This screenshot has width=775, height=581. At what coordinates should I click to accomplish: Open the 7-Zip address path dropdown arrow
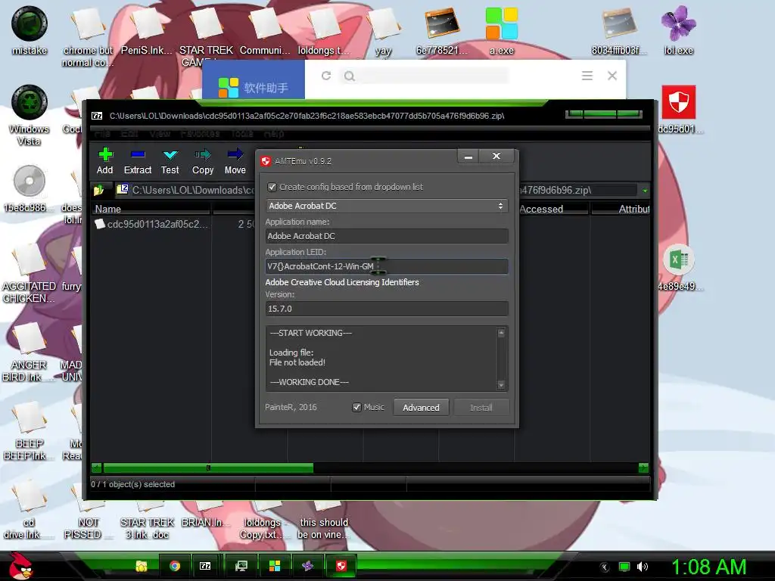(645, 190)
